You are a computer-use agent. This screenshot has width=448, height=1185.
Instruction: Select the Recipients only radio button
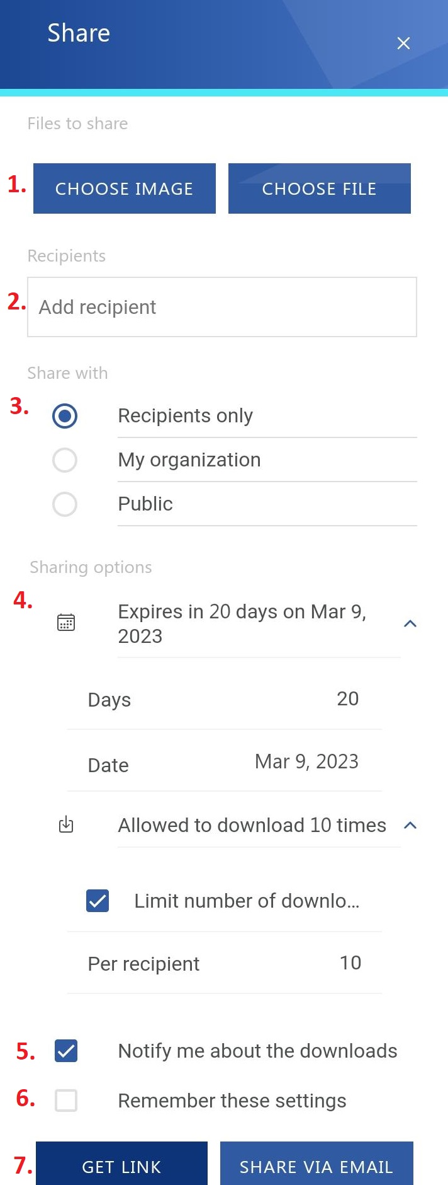pyautogui.click(x=65, y=416)
